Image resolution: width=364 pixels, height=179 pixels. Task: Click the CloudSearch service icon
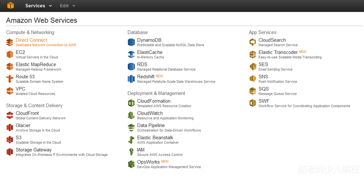point(253,42)
